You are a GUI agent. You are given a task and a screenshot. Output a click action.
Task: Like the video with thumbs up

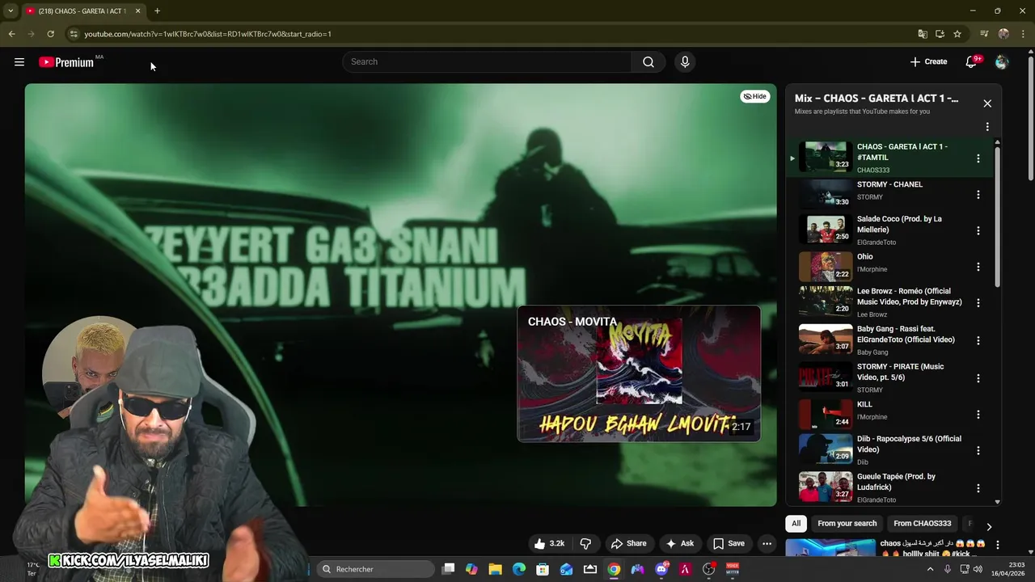coord(549,543)
